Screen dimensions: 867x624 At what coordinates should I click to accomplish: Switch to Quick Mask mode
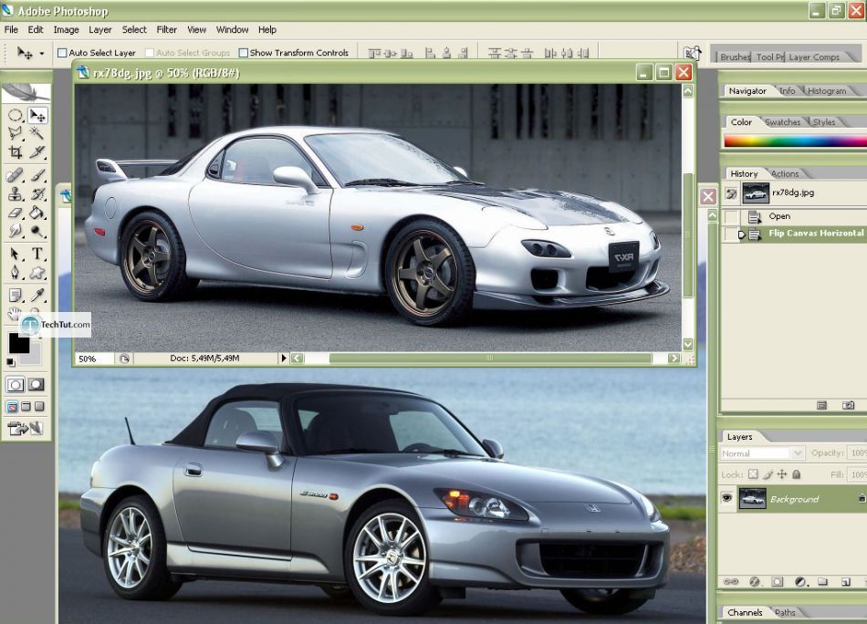[x=37, y=384]
